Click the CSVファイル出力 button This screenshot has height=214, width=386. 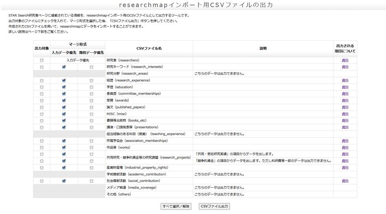[x=214, y=207]
